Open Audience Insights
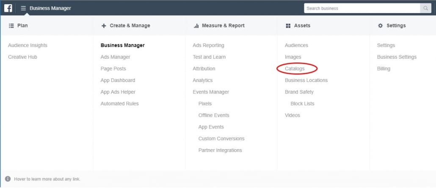The height and width of the screenshot is (188, 436). click(28, 45)
